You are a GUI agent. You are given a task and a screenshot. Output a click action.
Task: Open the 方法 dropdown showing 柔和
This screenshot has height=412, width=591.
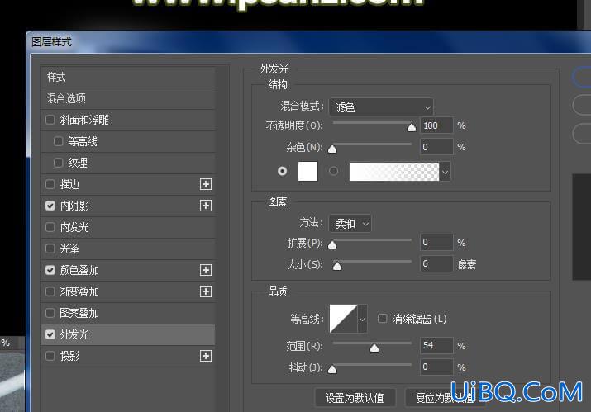(350, 224)
